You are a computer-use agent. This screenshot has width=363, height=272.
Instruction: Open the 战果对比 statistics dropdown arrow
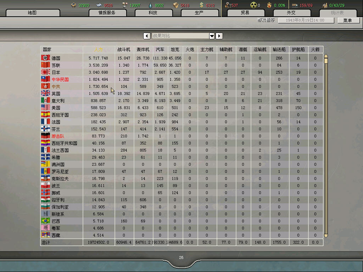pyautogui.click(x=212, y=36)
